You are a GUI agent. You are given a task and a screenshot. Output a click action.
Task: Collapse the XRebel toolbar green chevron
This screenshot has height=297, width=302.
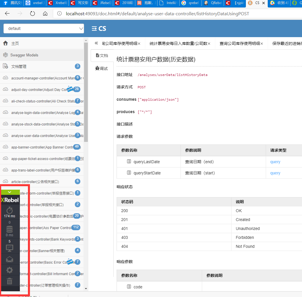coord(10,192)
